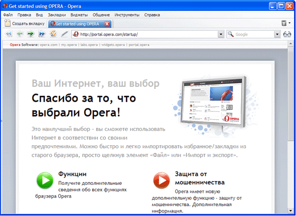Click the Создать вкладку button
Viewport: 296px width, 216px height.
coord(25,23)
